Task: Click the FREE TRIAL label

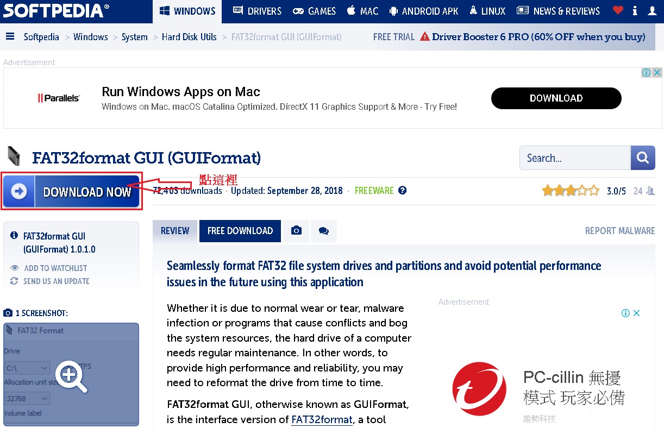Action: [394, 37]
